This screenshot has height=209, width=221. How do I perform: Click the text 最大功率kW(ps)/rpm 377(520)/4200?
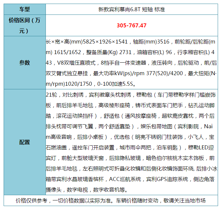pyautogui.click(x=138, y=74)
